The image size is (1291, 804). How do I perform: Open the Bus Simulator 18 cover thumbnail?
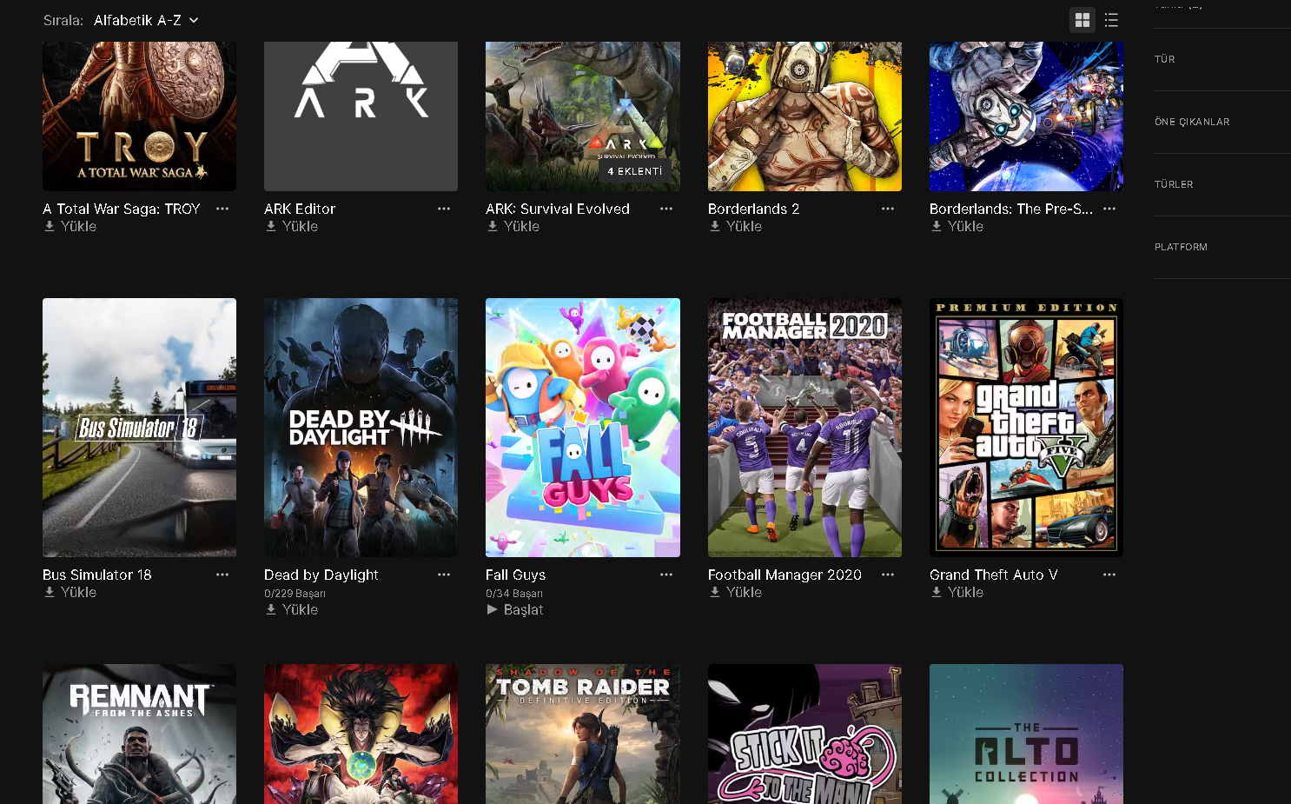139,428
